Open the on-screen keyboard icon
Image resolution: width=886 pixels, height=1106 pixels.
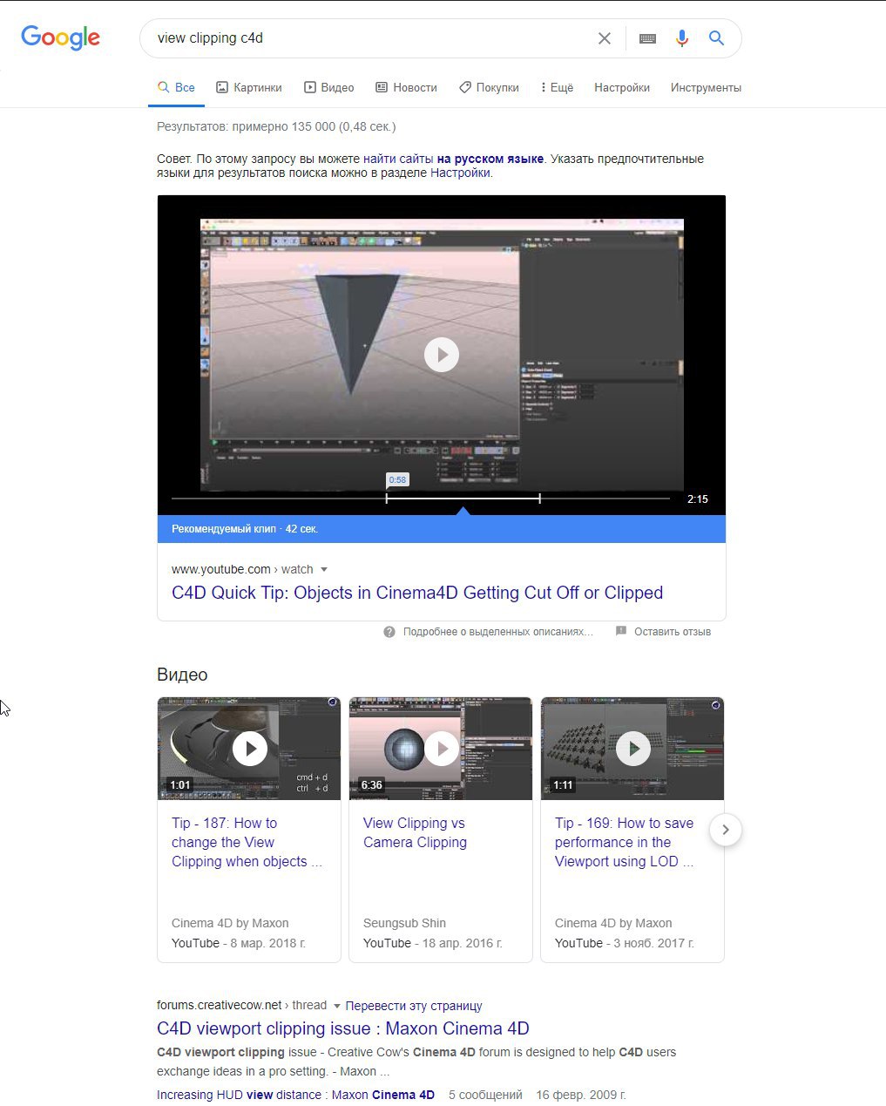click(x=647, y=38)
